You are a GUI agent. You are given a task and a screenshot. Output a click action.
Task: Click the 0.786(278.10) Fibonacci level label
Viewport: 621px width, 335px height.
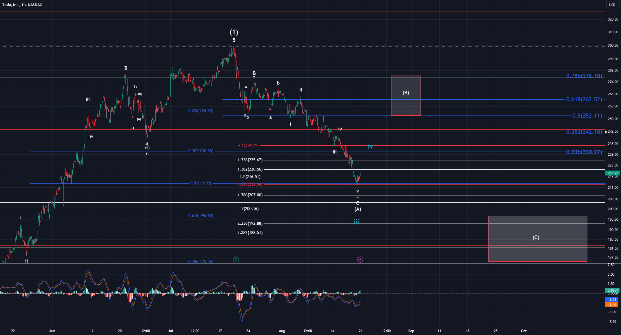584,76
